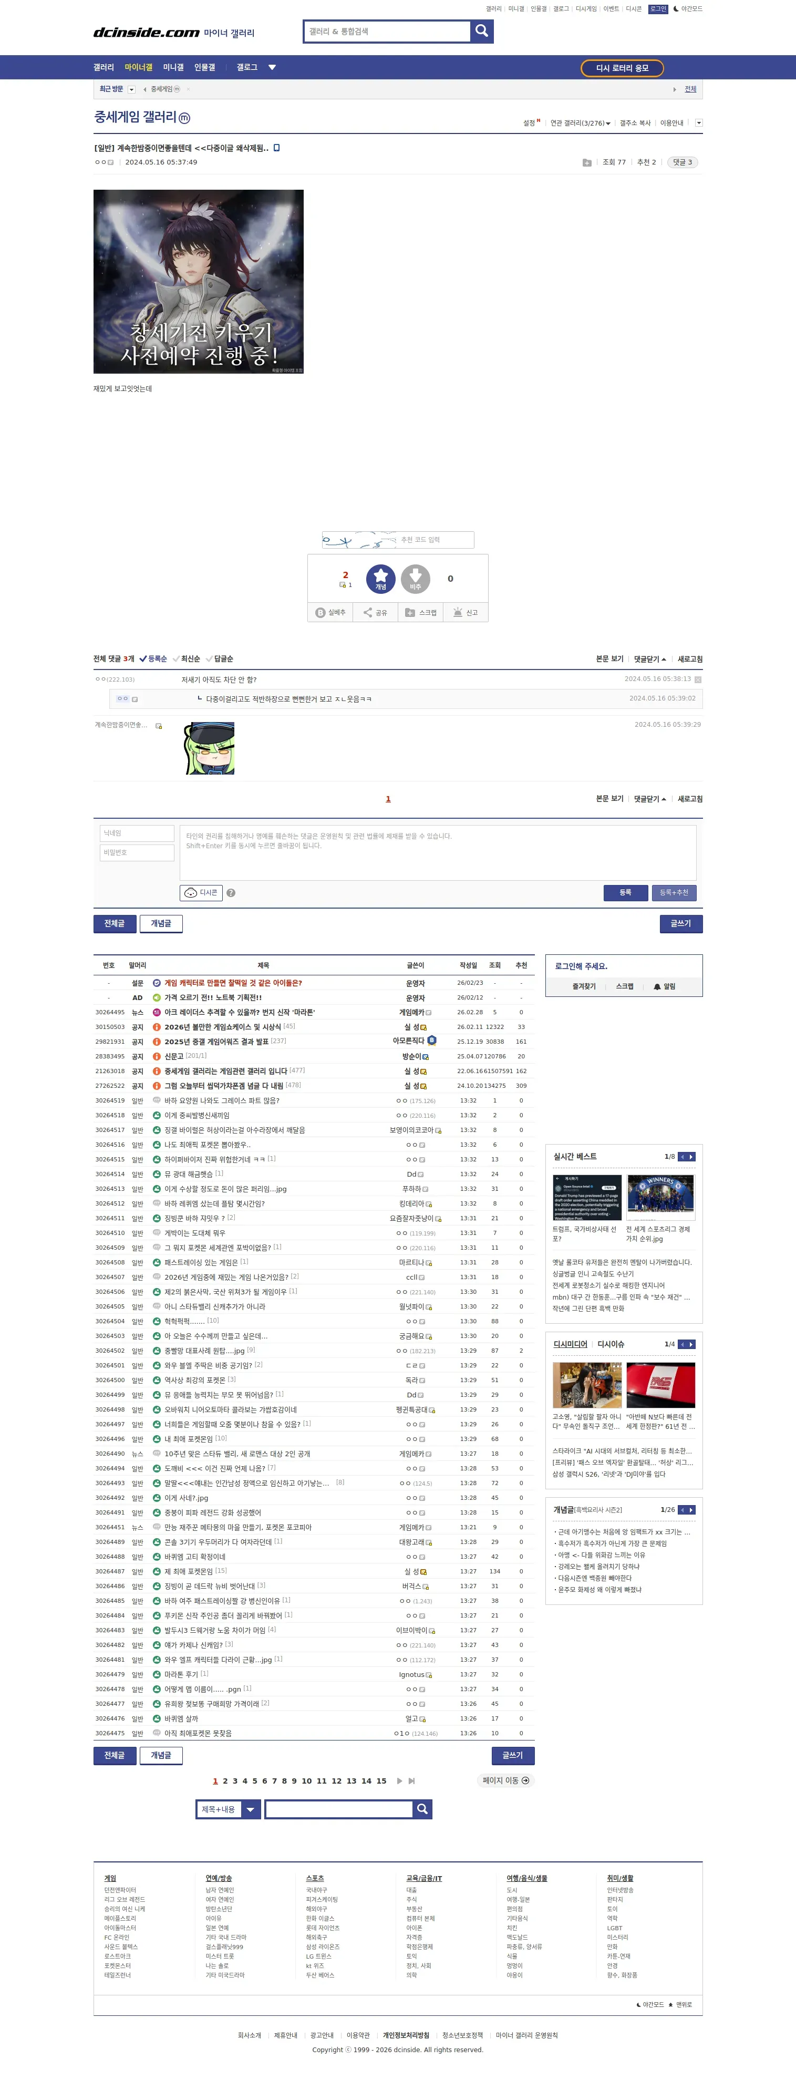Submit comment with 등록 button
Image resolution: width=796 pixels, height=2080 pixels.
(626, 892)
